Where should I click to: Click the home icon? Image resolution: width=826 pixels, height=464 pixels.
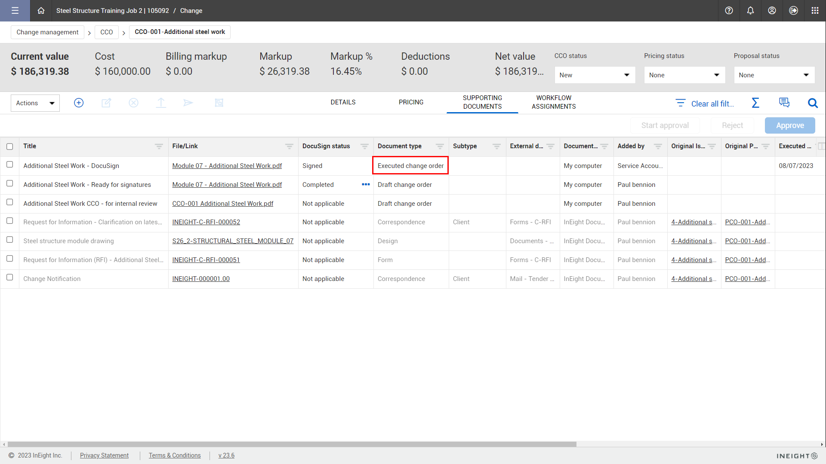(41, 11)
